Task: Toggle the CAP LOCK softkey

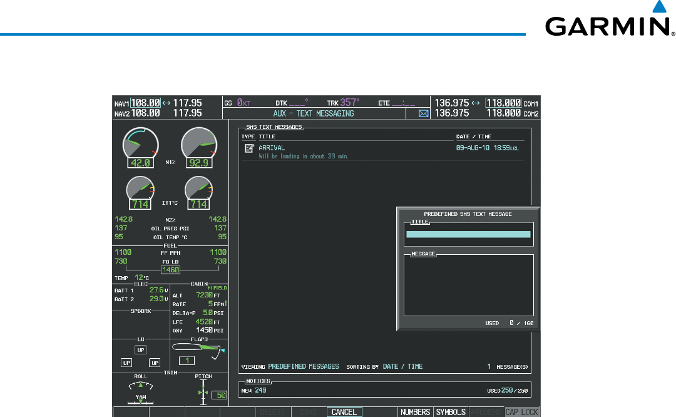Action: pos(521,412)
